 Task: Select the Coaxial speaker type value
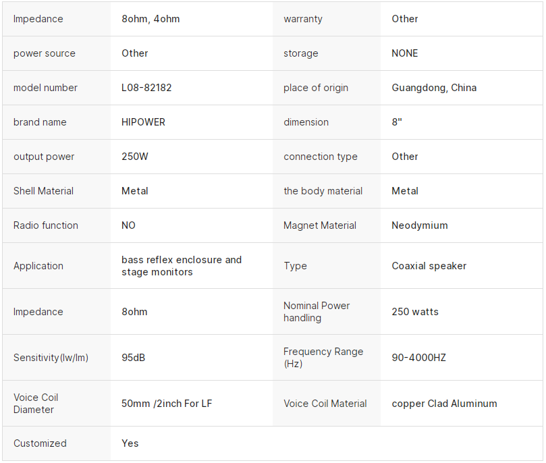pyautogui.click(x=429, y=266)
